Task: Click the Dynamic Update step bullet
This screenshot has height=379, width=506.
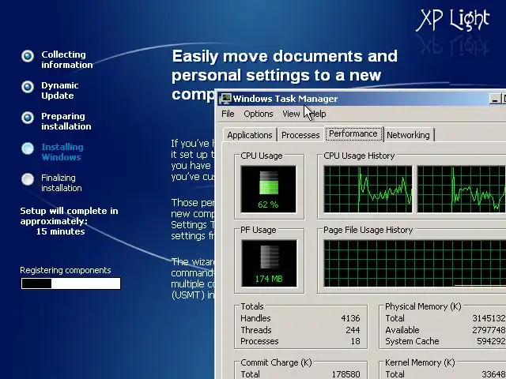Action: coord(28,87)
